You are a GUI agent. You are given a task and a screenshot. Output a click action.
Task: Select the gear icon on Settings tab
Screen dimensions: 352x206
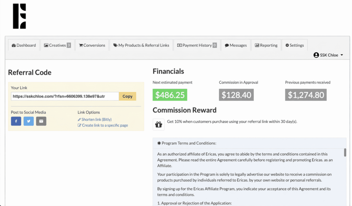pos(287,45)
